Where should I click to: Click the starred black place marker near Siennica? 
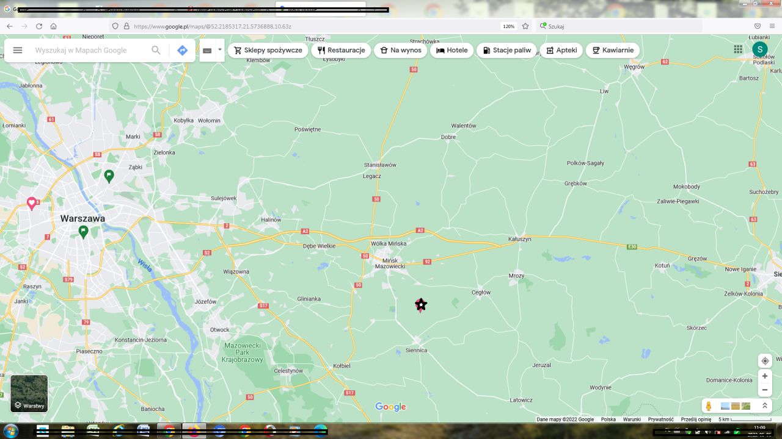(420, 304)
